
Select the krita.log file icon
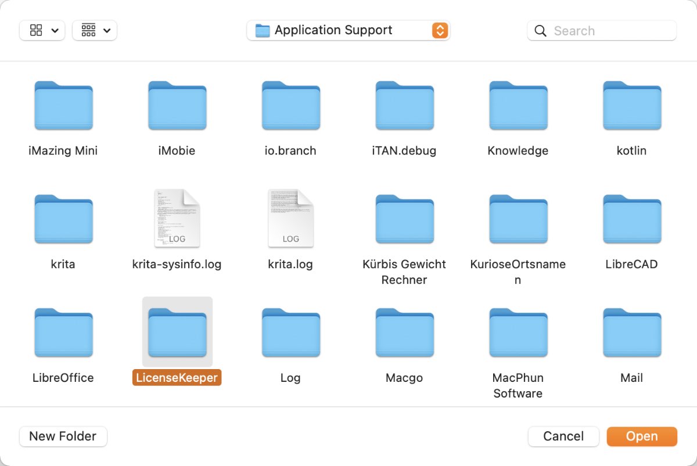coord(291,218)
